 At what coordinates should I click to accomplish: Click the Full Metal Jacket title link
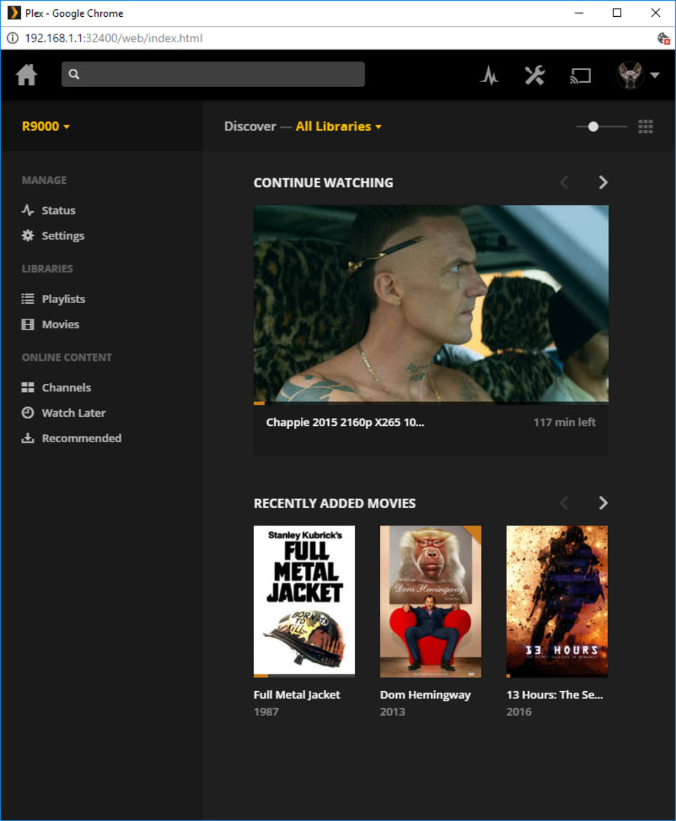point(297,695)
